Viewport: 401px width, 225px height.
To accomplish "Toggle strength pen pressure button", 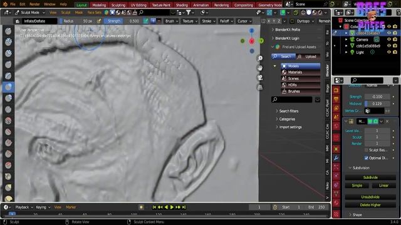I will [x=145, y=21].
